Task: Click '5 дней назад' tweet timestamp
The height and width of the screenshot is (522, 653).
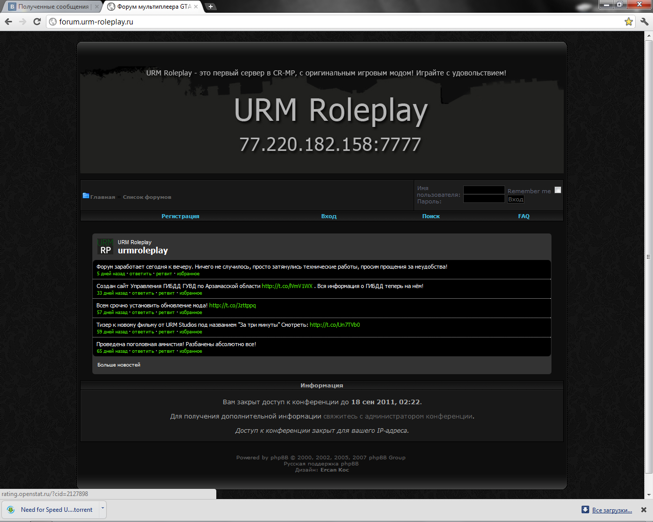Action: (111, 274)
